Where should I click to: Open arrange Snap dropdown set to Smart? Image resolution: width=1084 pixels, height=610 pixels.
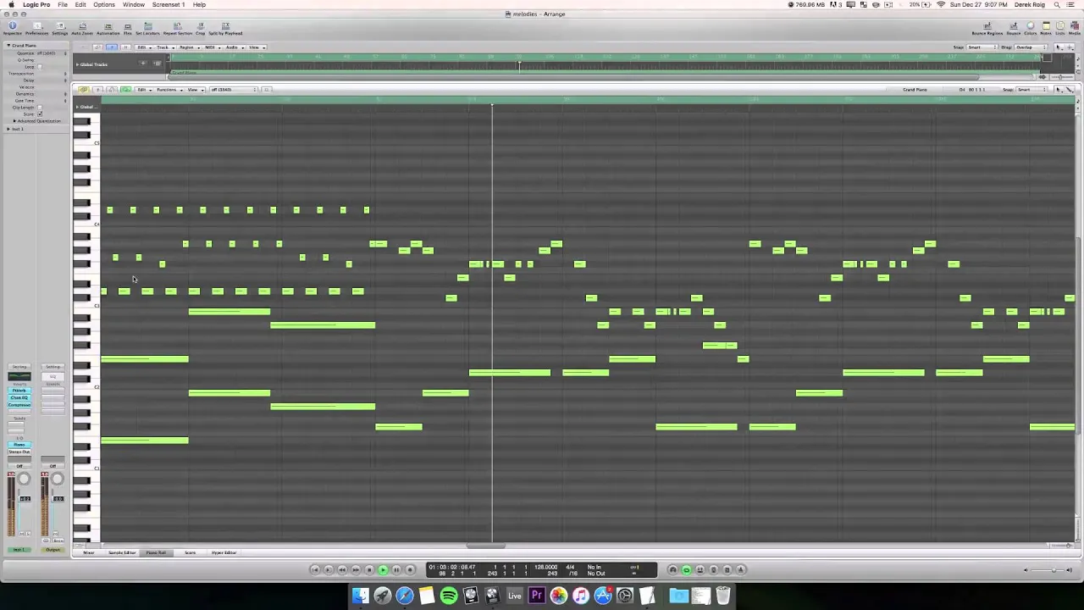(x=982, y=47)
